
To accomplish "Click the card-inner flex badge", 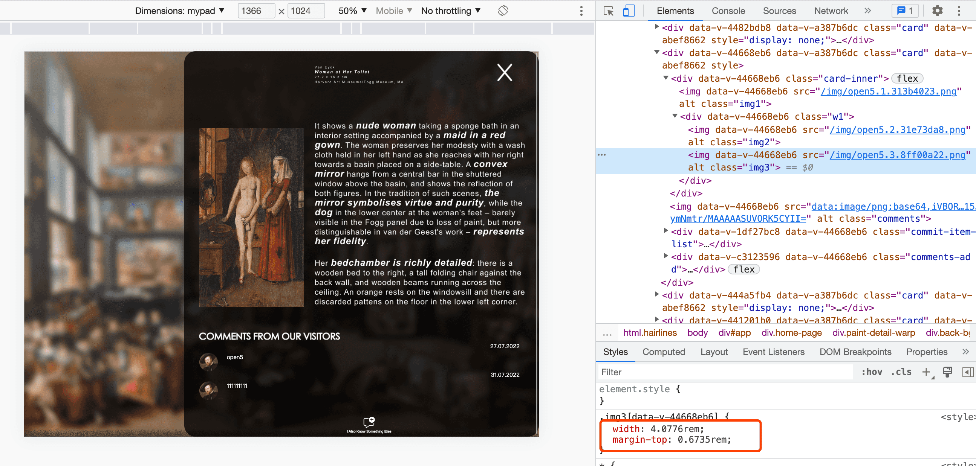I will pyautogui.click(x=907, y=78).
